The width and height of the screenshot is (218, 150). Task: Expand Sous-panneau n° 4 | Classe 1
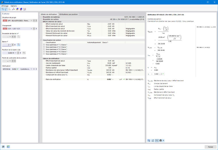[x=44, y=52]
